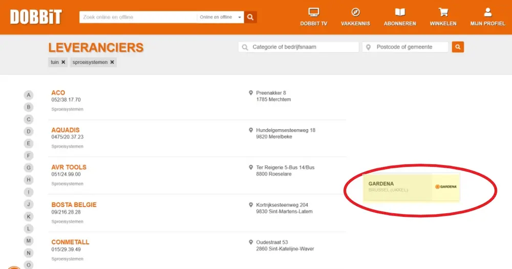
Task: Open the GARDENA sponsored card
Action: tap(412, 187)
